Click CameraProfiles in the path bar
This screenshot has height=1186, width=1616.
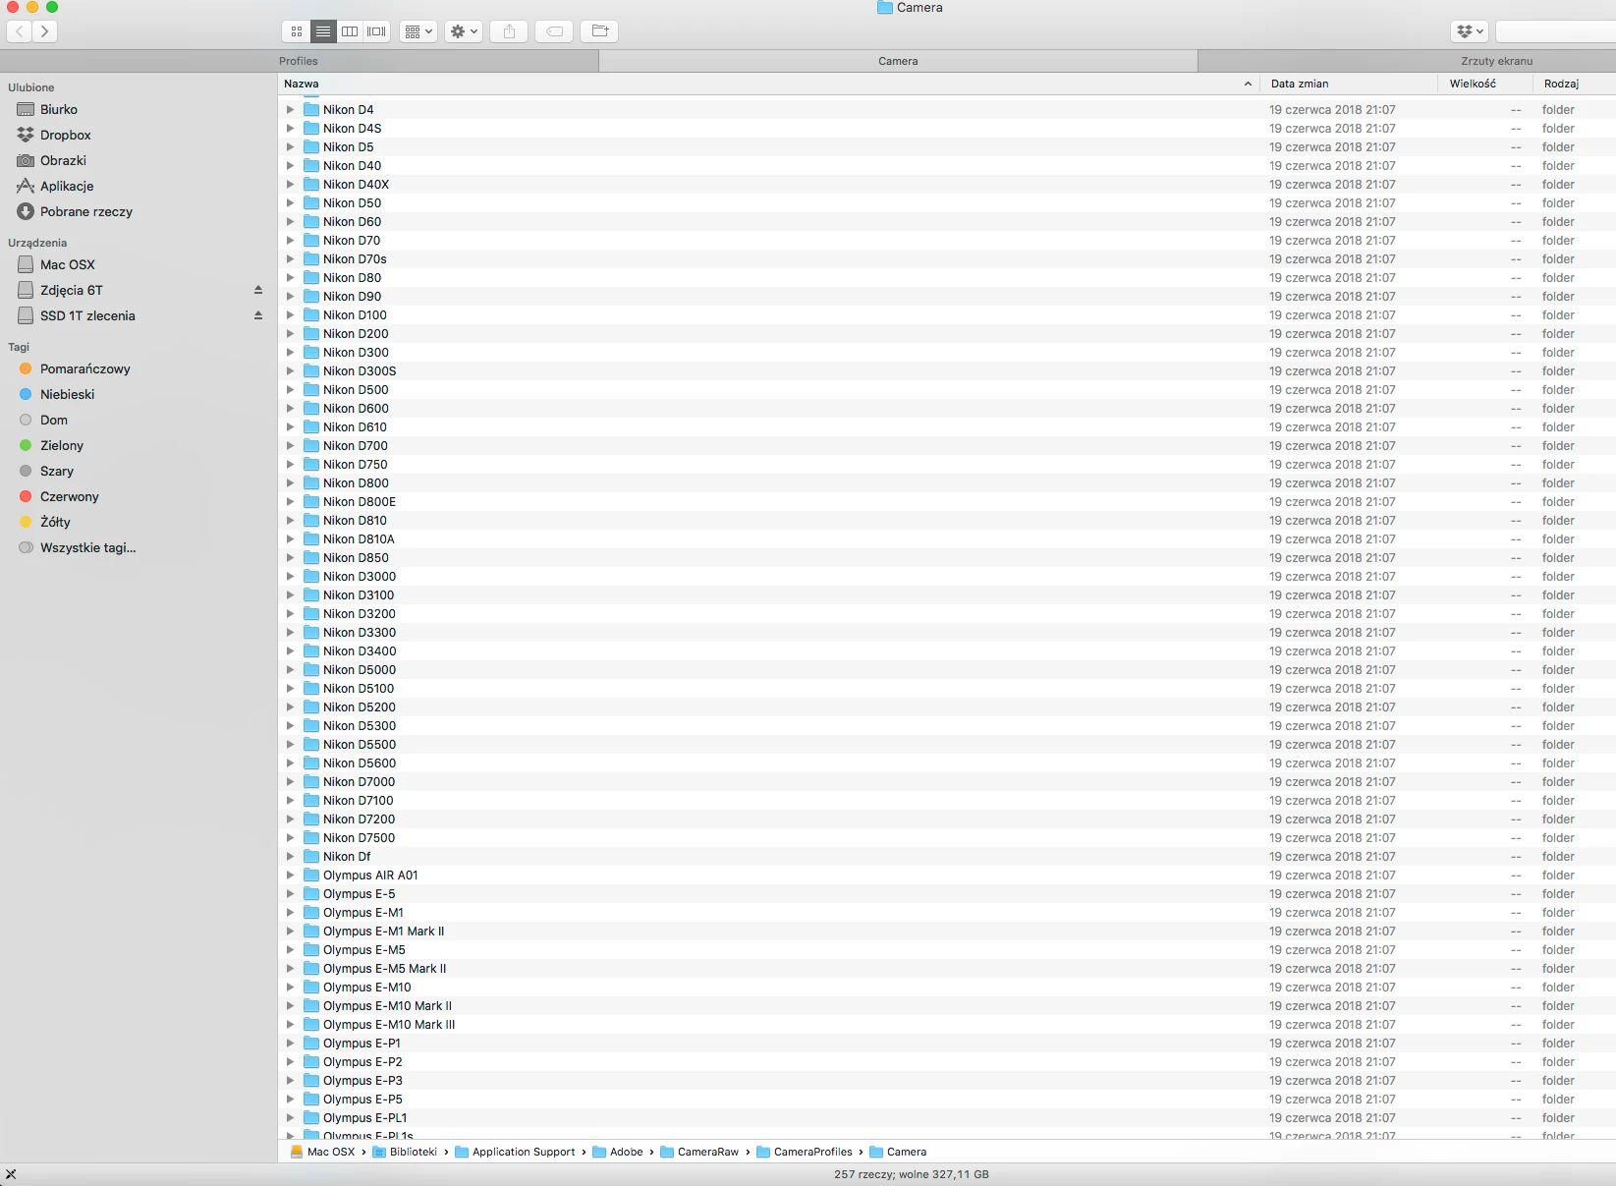(x=805, y=1152)
